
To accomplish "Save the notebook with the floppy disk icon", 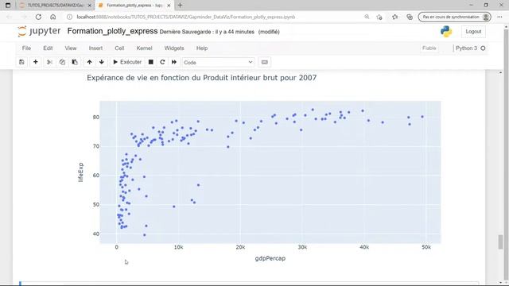I will (21, 62).
